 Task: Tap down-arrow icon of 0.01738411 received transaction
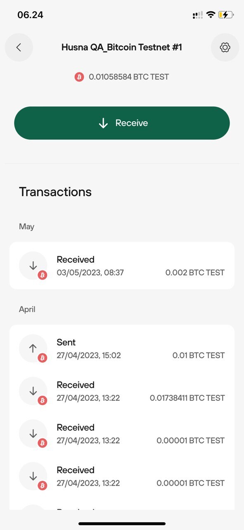[33, 391]
